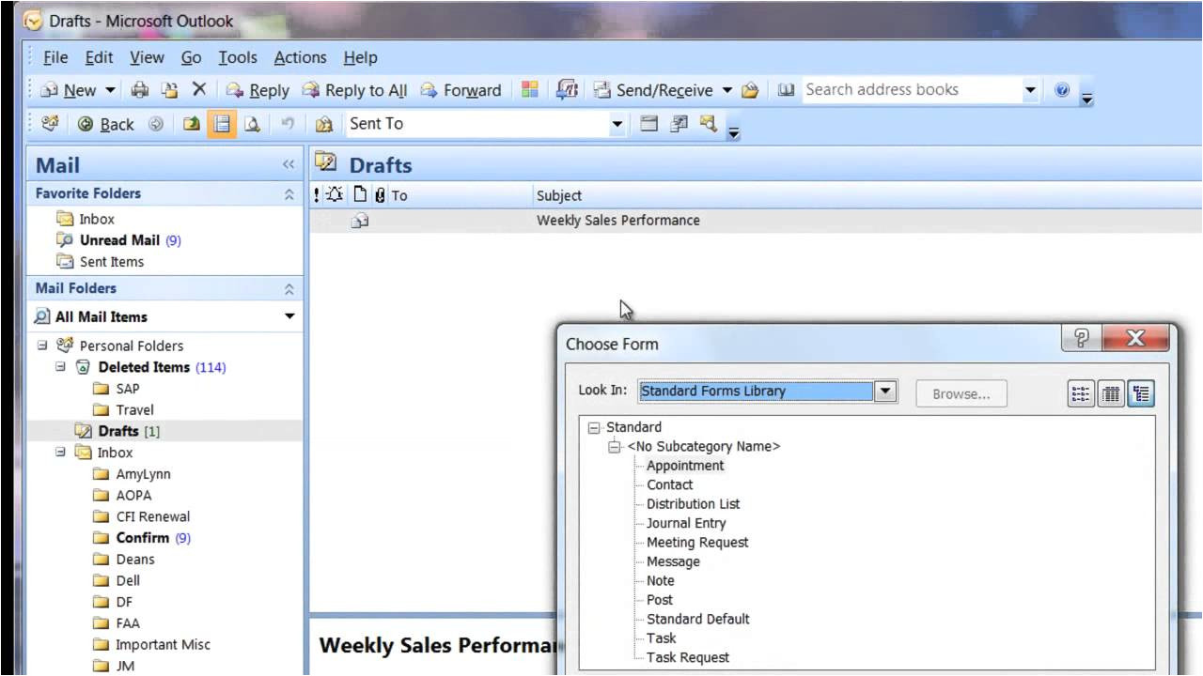Click the blue Help question mark icon
1203x676 pixels.
tap(1062, 90)
